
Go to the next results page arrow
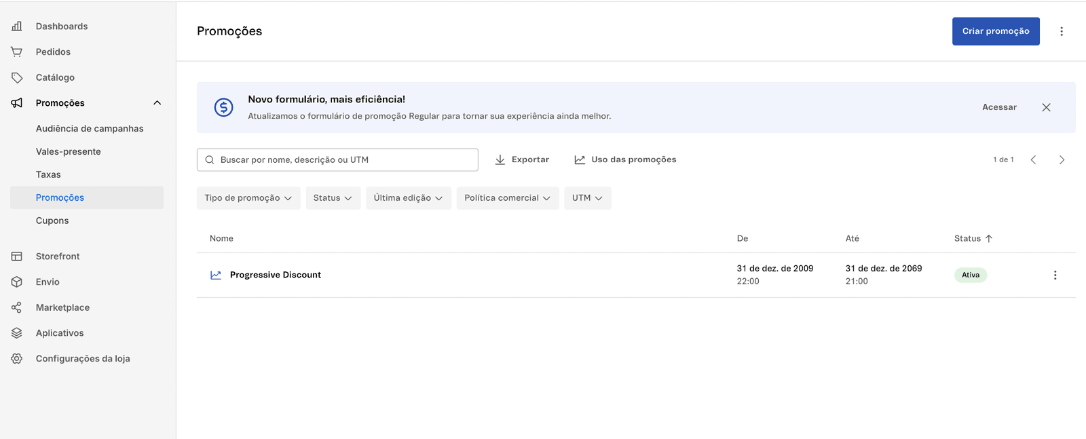point(1062,160)
